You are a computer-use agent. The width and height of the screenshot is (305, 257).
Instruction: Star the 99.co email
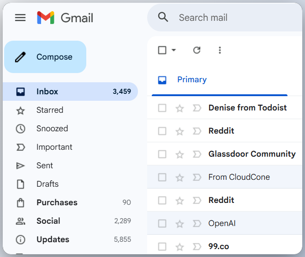click(x=179, y=247)
